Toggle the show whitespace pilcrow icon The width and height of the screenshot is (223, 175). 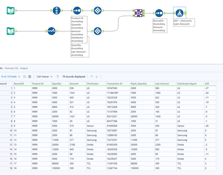click(57, 77)
